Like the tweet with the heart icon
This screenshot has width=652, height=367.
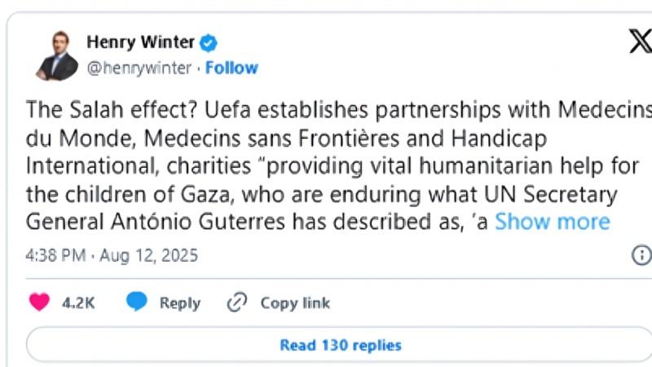tap(39, 303)
